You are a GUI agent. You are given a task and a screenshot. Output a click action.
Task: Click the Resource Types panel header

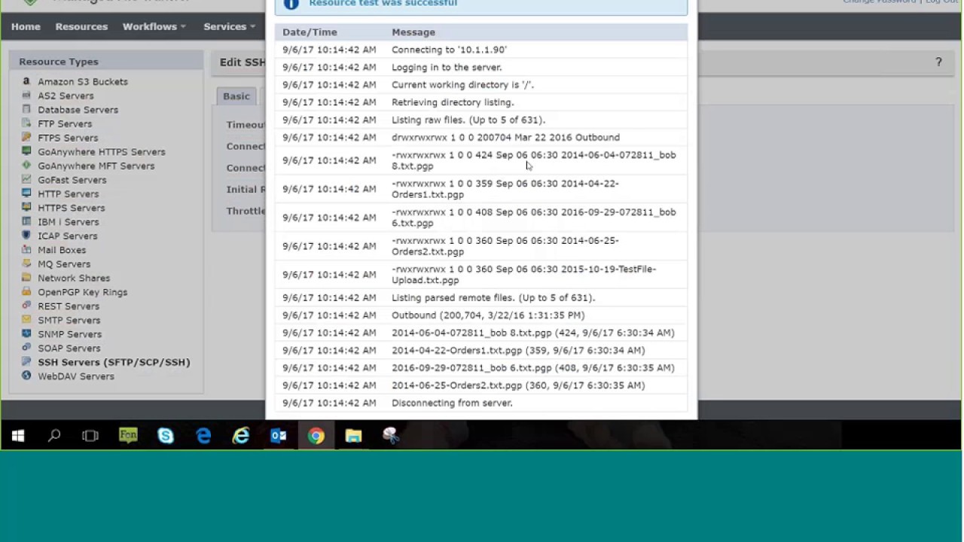pos(106,62)
